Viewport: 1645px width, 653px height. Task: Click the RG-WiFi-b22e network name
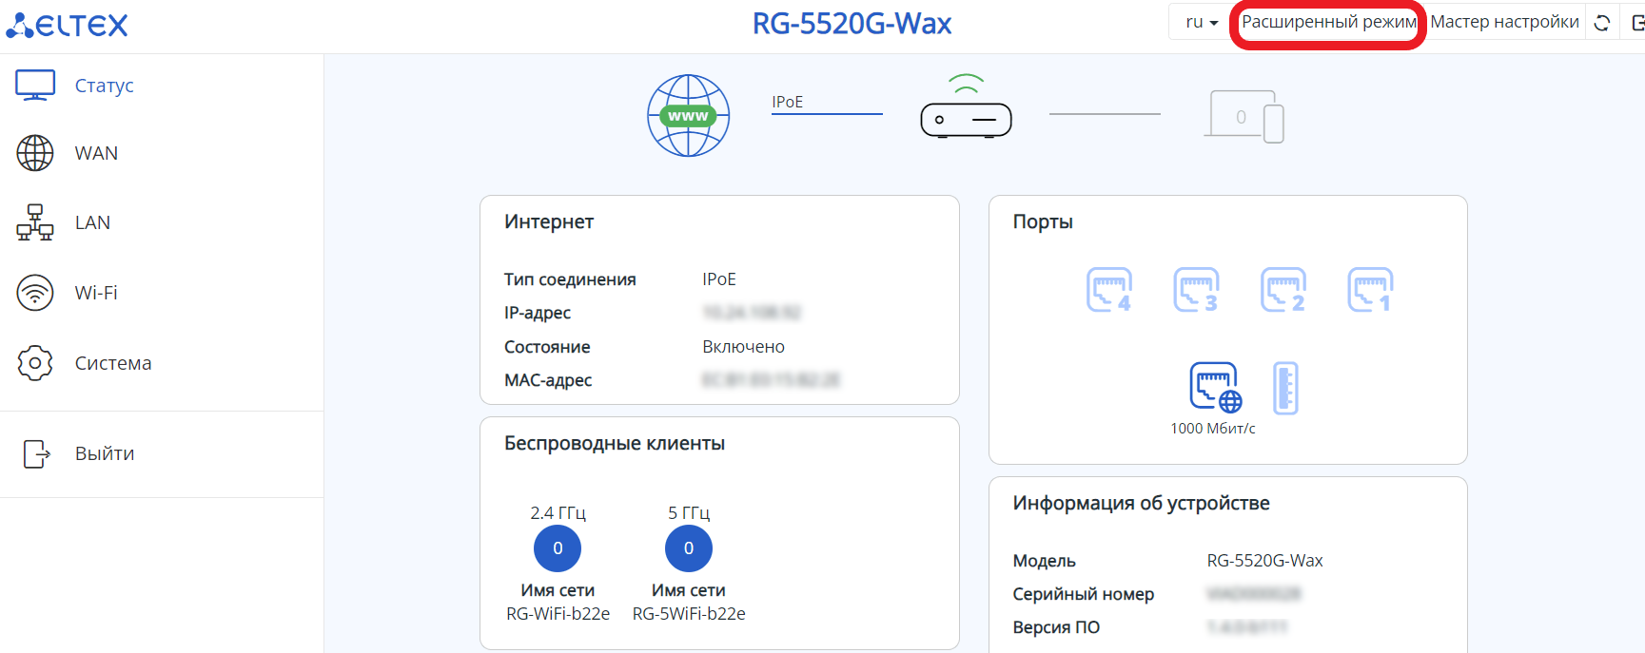558,614
